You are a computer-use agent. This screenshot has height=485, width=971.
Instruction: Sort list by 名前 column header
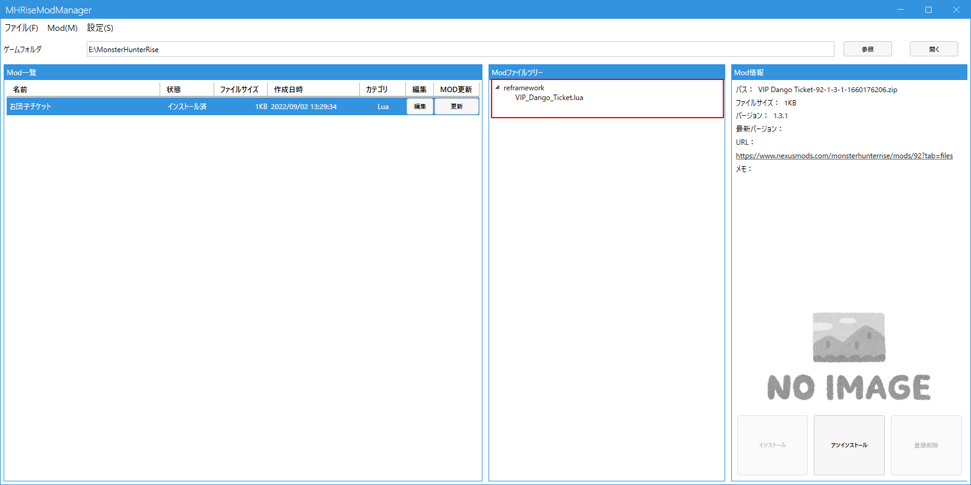pyautogui.click(x=83, y=89)
